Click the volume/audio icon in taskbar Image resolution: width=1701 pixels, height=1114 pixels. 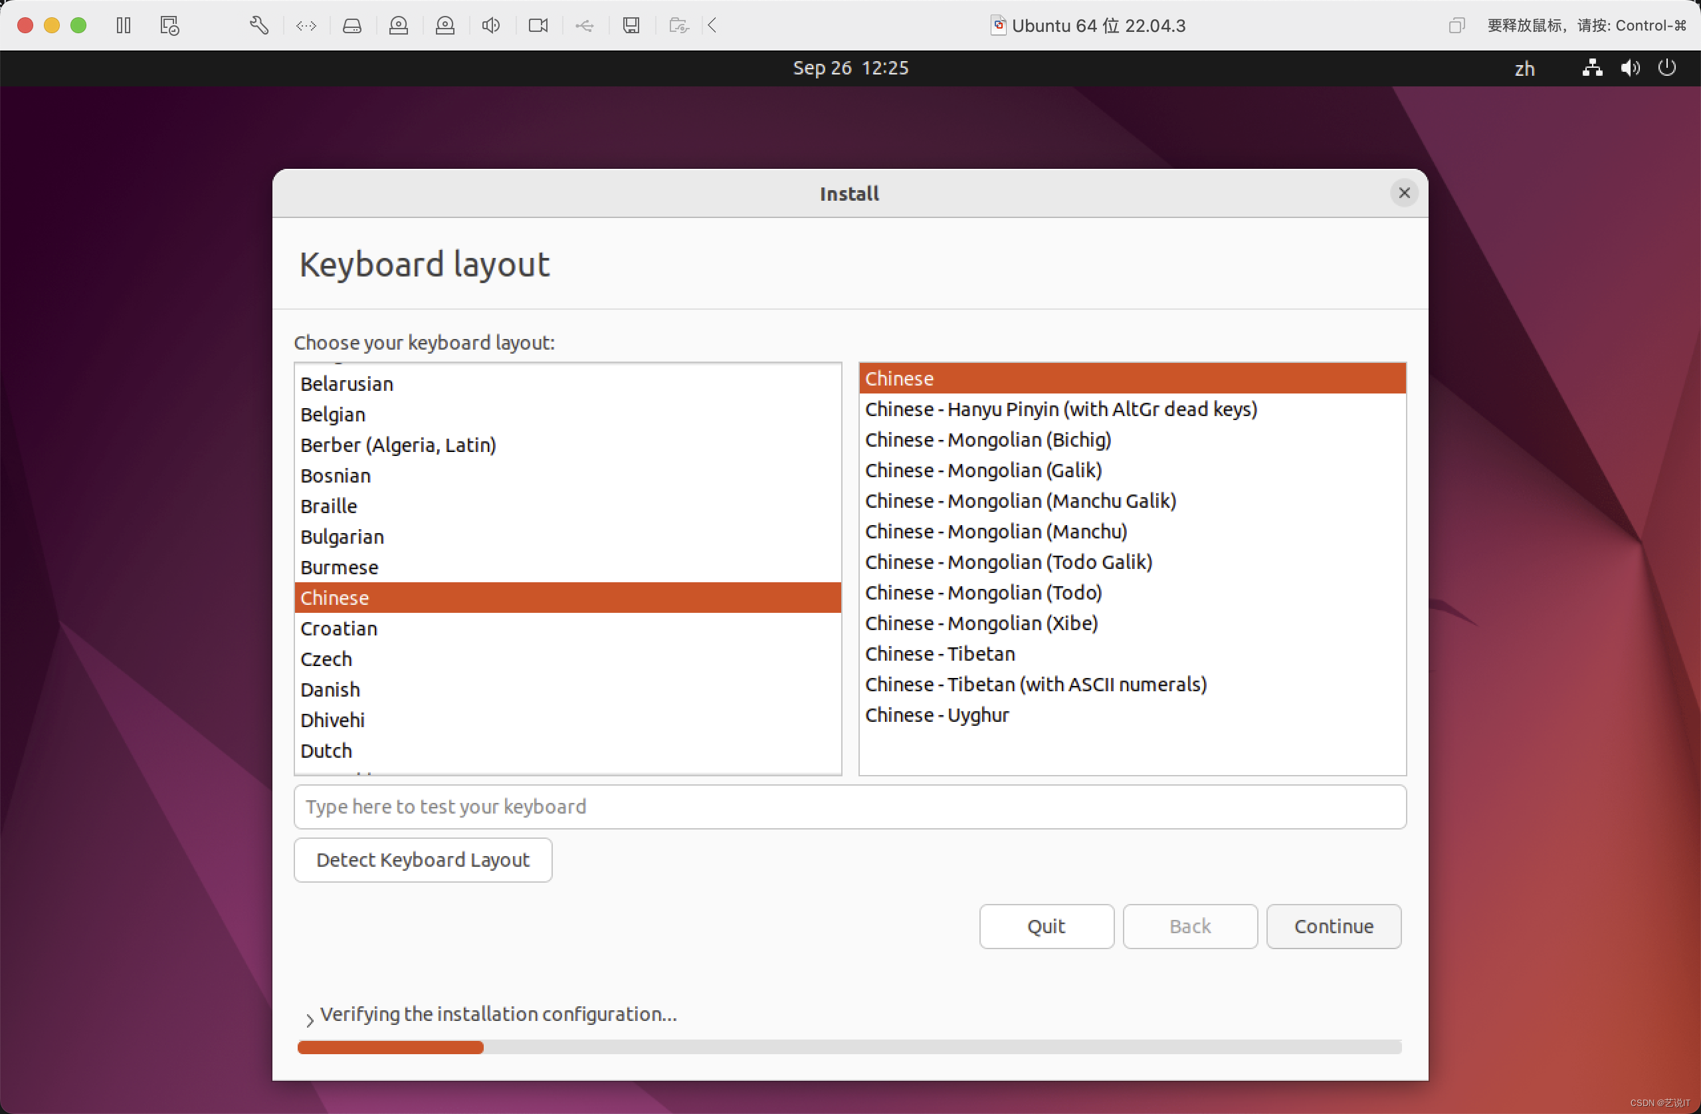[1630, 67]
